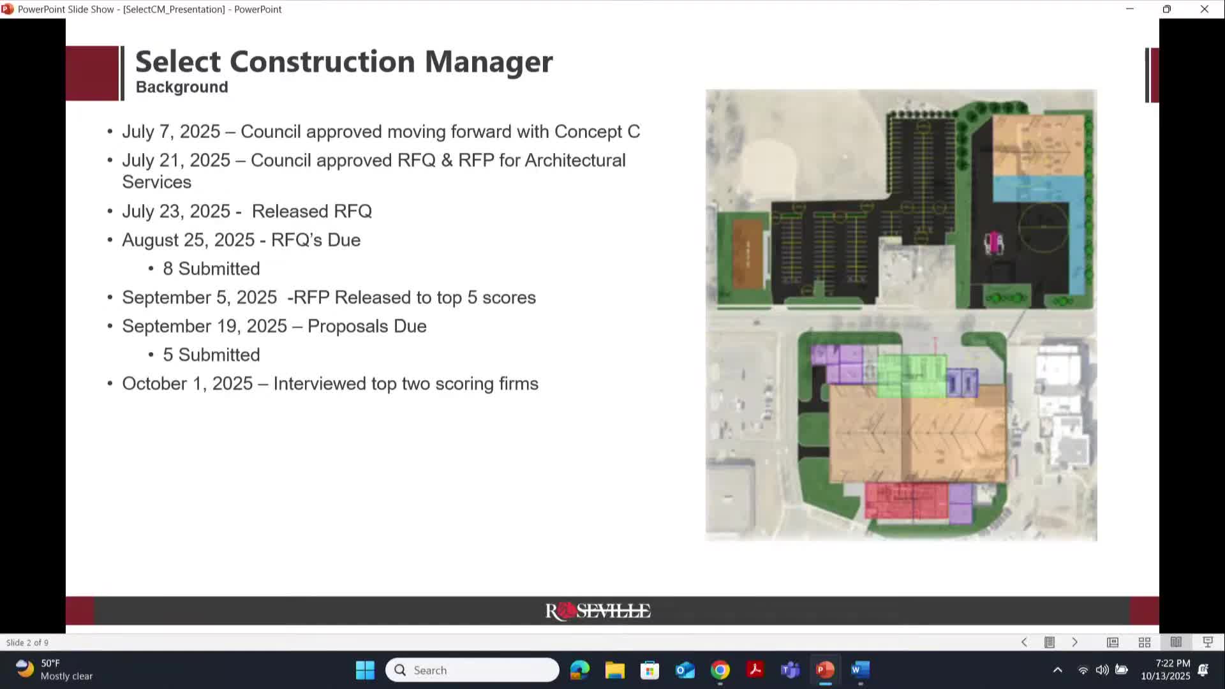The width and height of the screenshot is (1225, 689).
Task: Open the clock and date flyout
Action: tap(1165, 670)
